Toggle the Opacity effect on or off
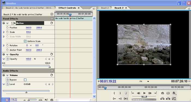This screenshot has height=102, width=191. pos(4,54)
